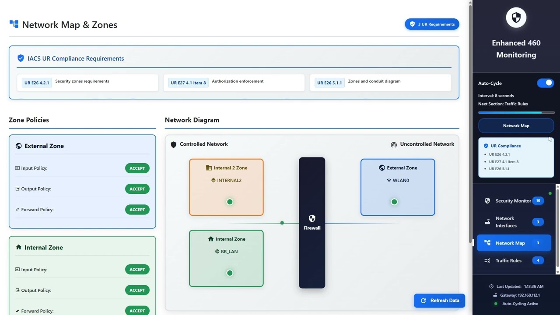Click the UR E26 4.2.1 requirement tag
Screen dimensions: 560x315
click(37, 83)
